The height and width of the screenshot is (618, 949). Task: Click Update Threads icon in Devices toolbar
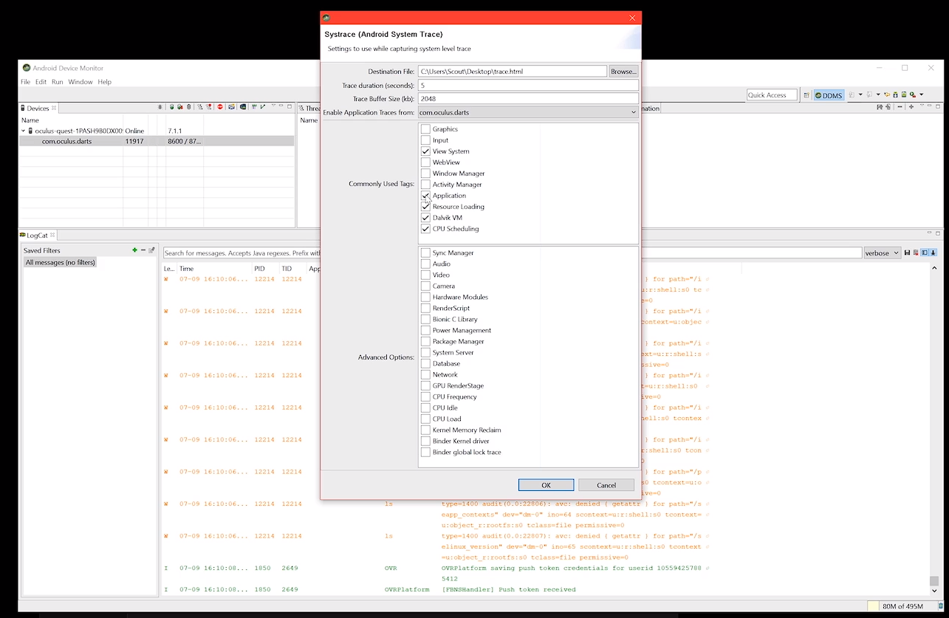coord(200,107)
